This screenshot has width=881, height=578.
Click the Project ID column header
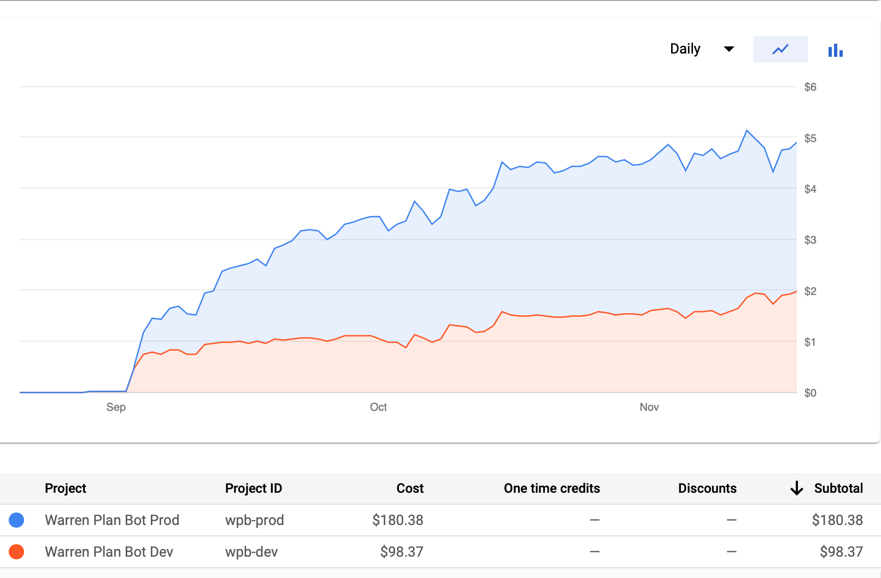click(x=254, y=488)
